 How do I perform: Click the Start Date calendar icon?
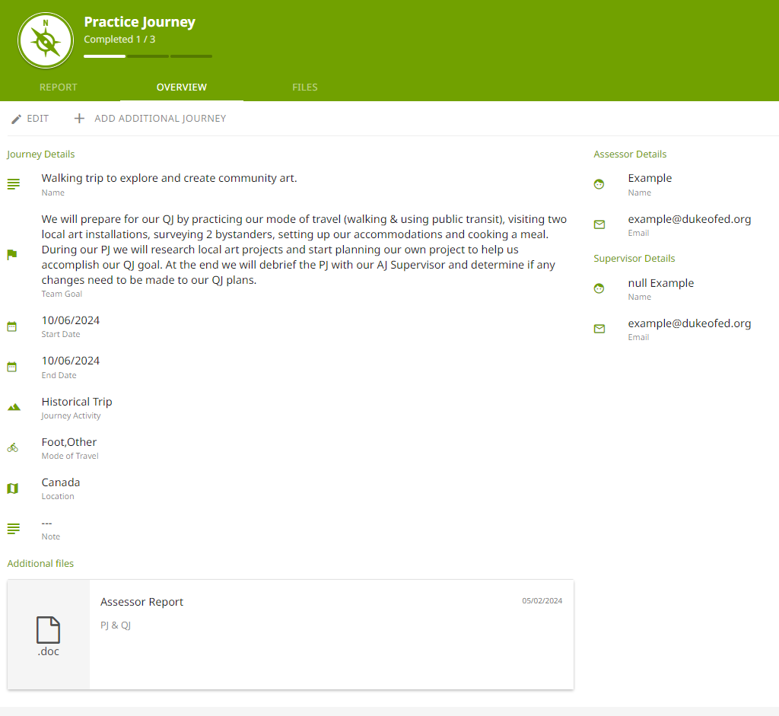coord(12,326)
